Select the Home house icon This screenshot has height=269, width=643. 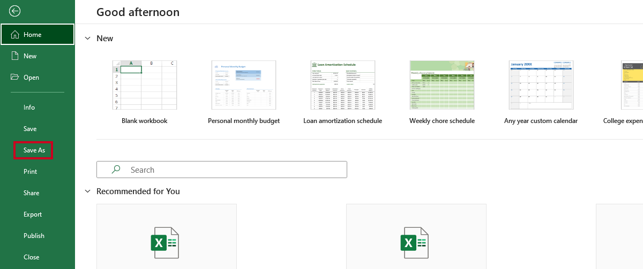click(x=15, y=34)
